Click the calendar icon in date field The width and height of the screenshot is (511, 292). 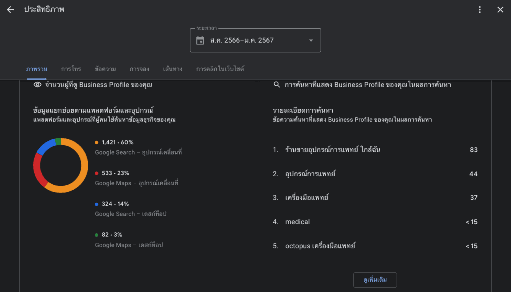tap(200, 41)
